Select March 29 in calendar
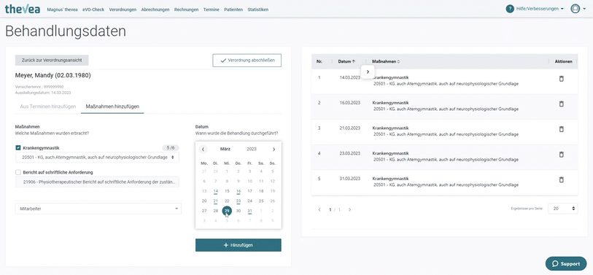Image resolution: width=593 pixels, height=275 pixels. pyautogui.click(x=227, y=211)
